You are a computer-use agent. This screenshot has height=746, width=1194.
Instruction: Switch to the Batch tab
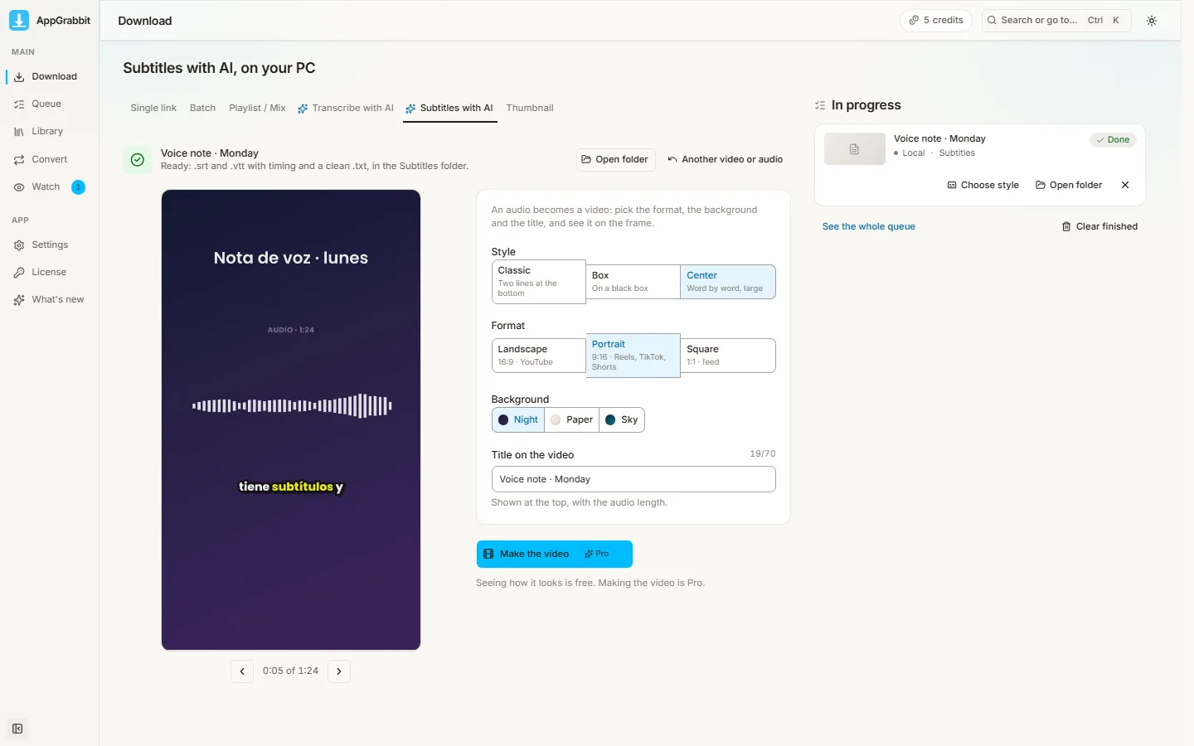click(202, 108)
